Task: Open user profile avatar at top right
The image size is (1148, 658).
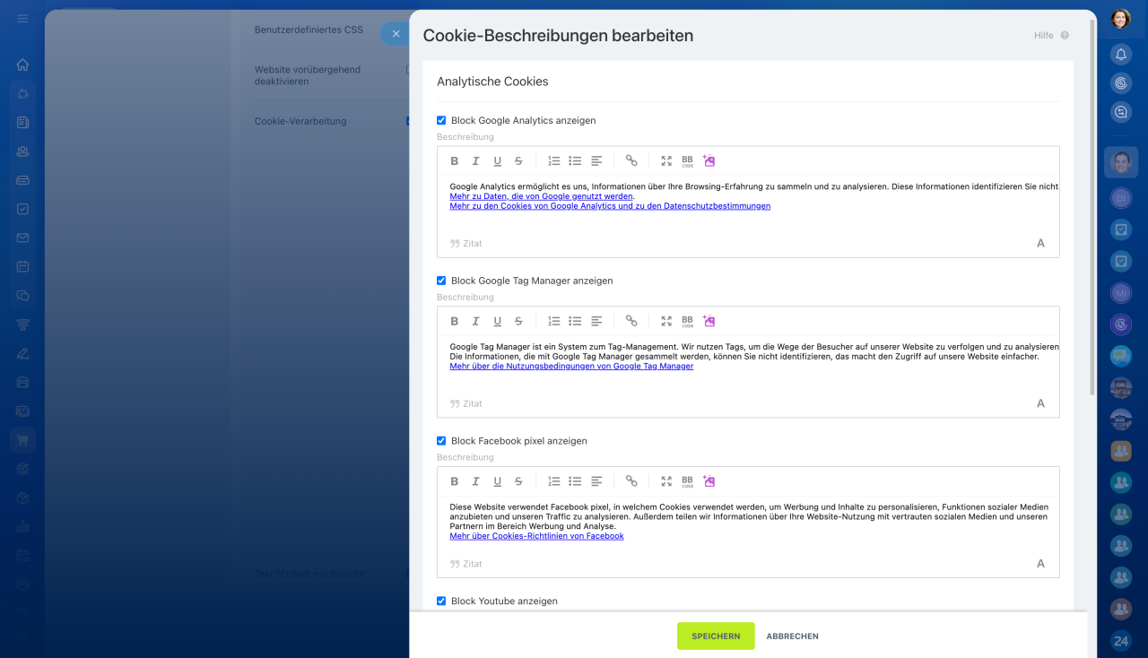Action: pyautogui.click(x=1121, y=19)
